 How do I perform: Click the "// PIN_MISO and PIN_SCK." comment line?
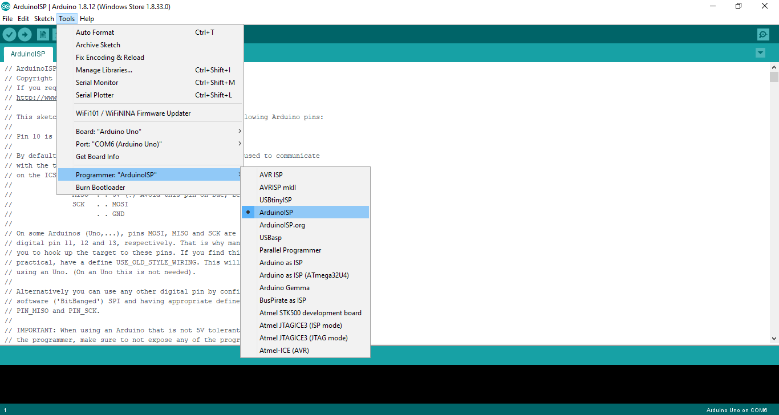click(x=52, y=311)
